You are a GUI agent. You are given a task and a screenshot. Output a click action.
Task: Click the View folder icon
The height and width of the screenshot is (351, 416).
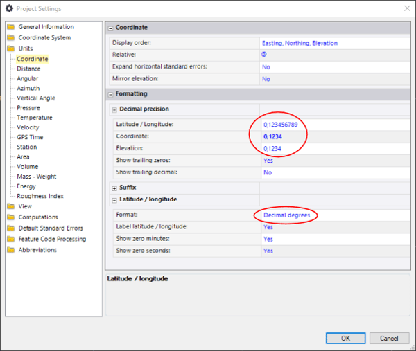(10, 206)
